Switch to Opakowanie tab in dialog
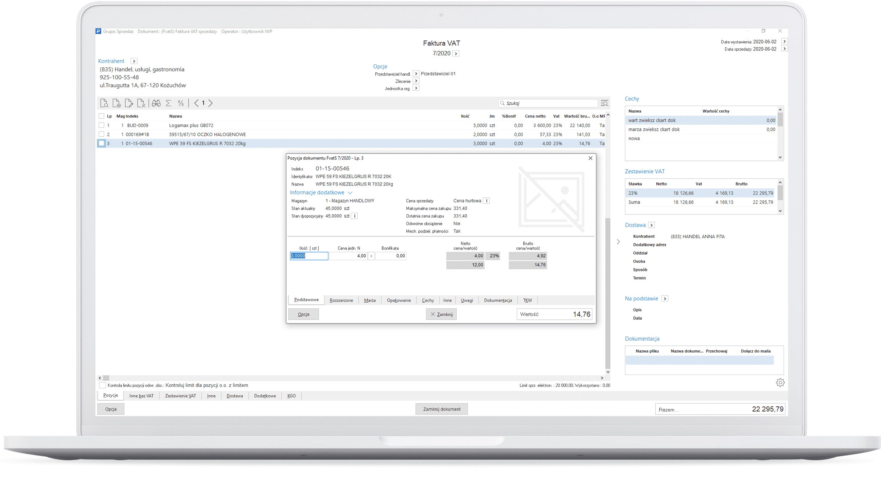The image size is (886, 482). point(399,300)
